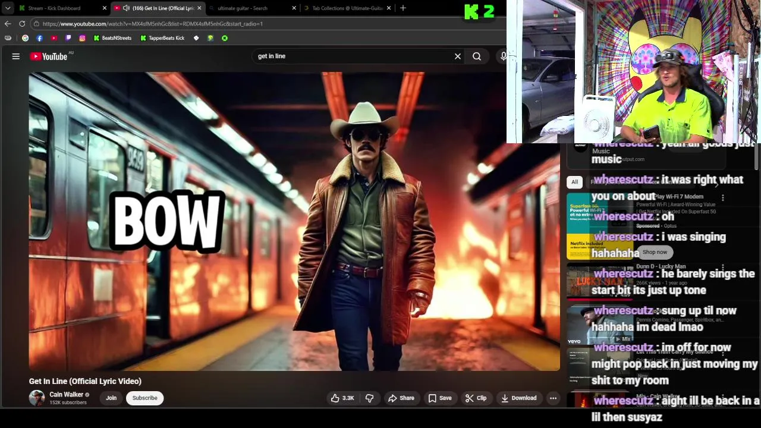This screenshot has height=428, width=761.
Task: Open the YouTube guide hamburger menu
Action: pyautogui.click(x=16, y=56)
